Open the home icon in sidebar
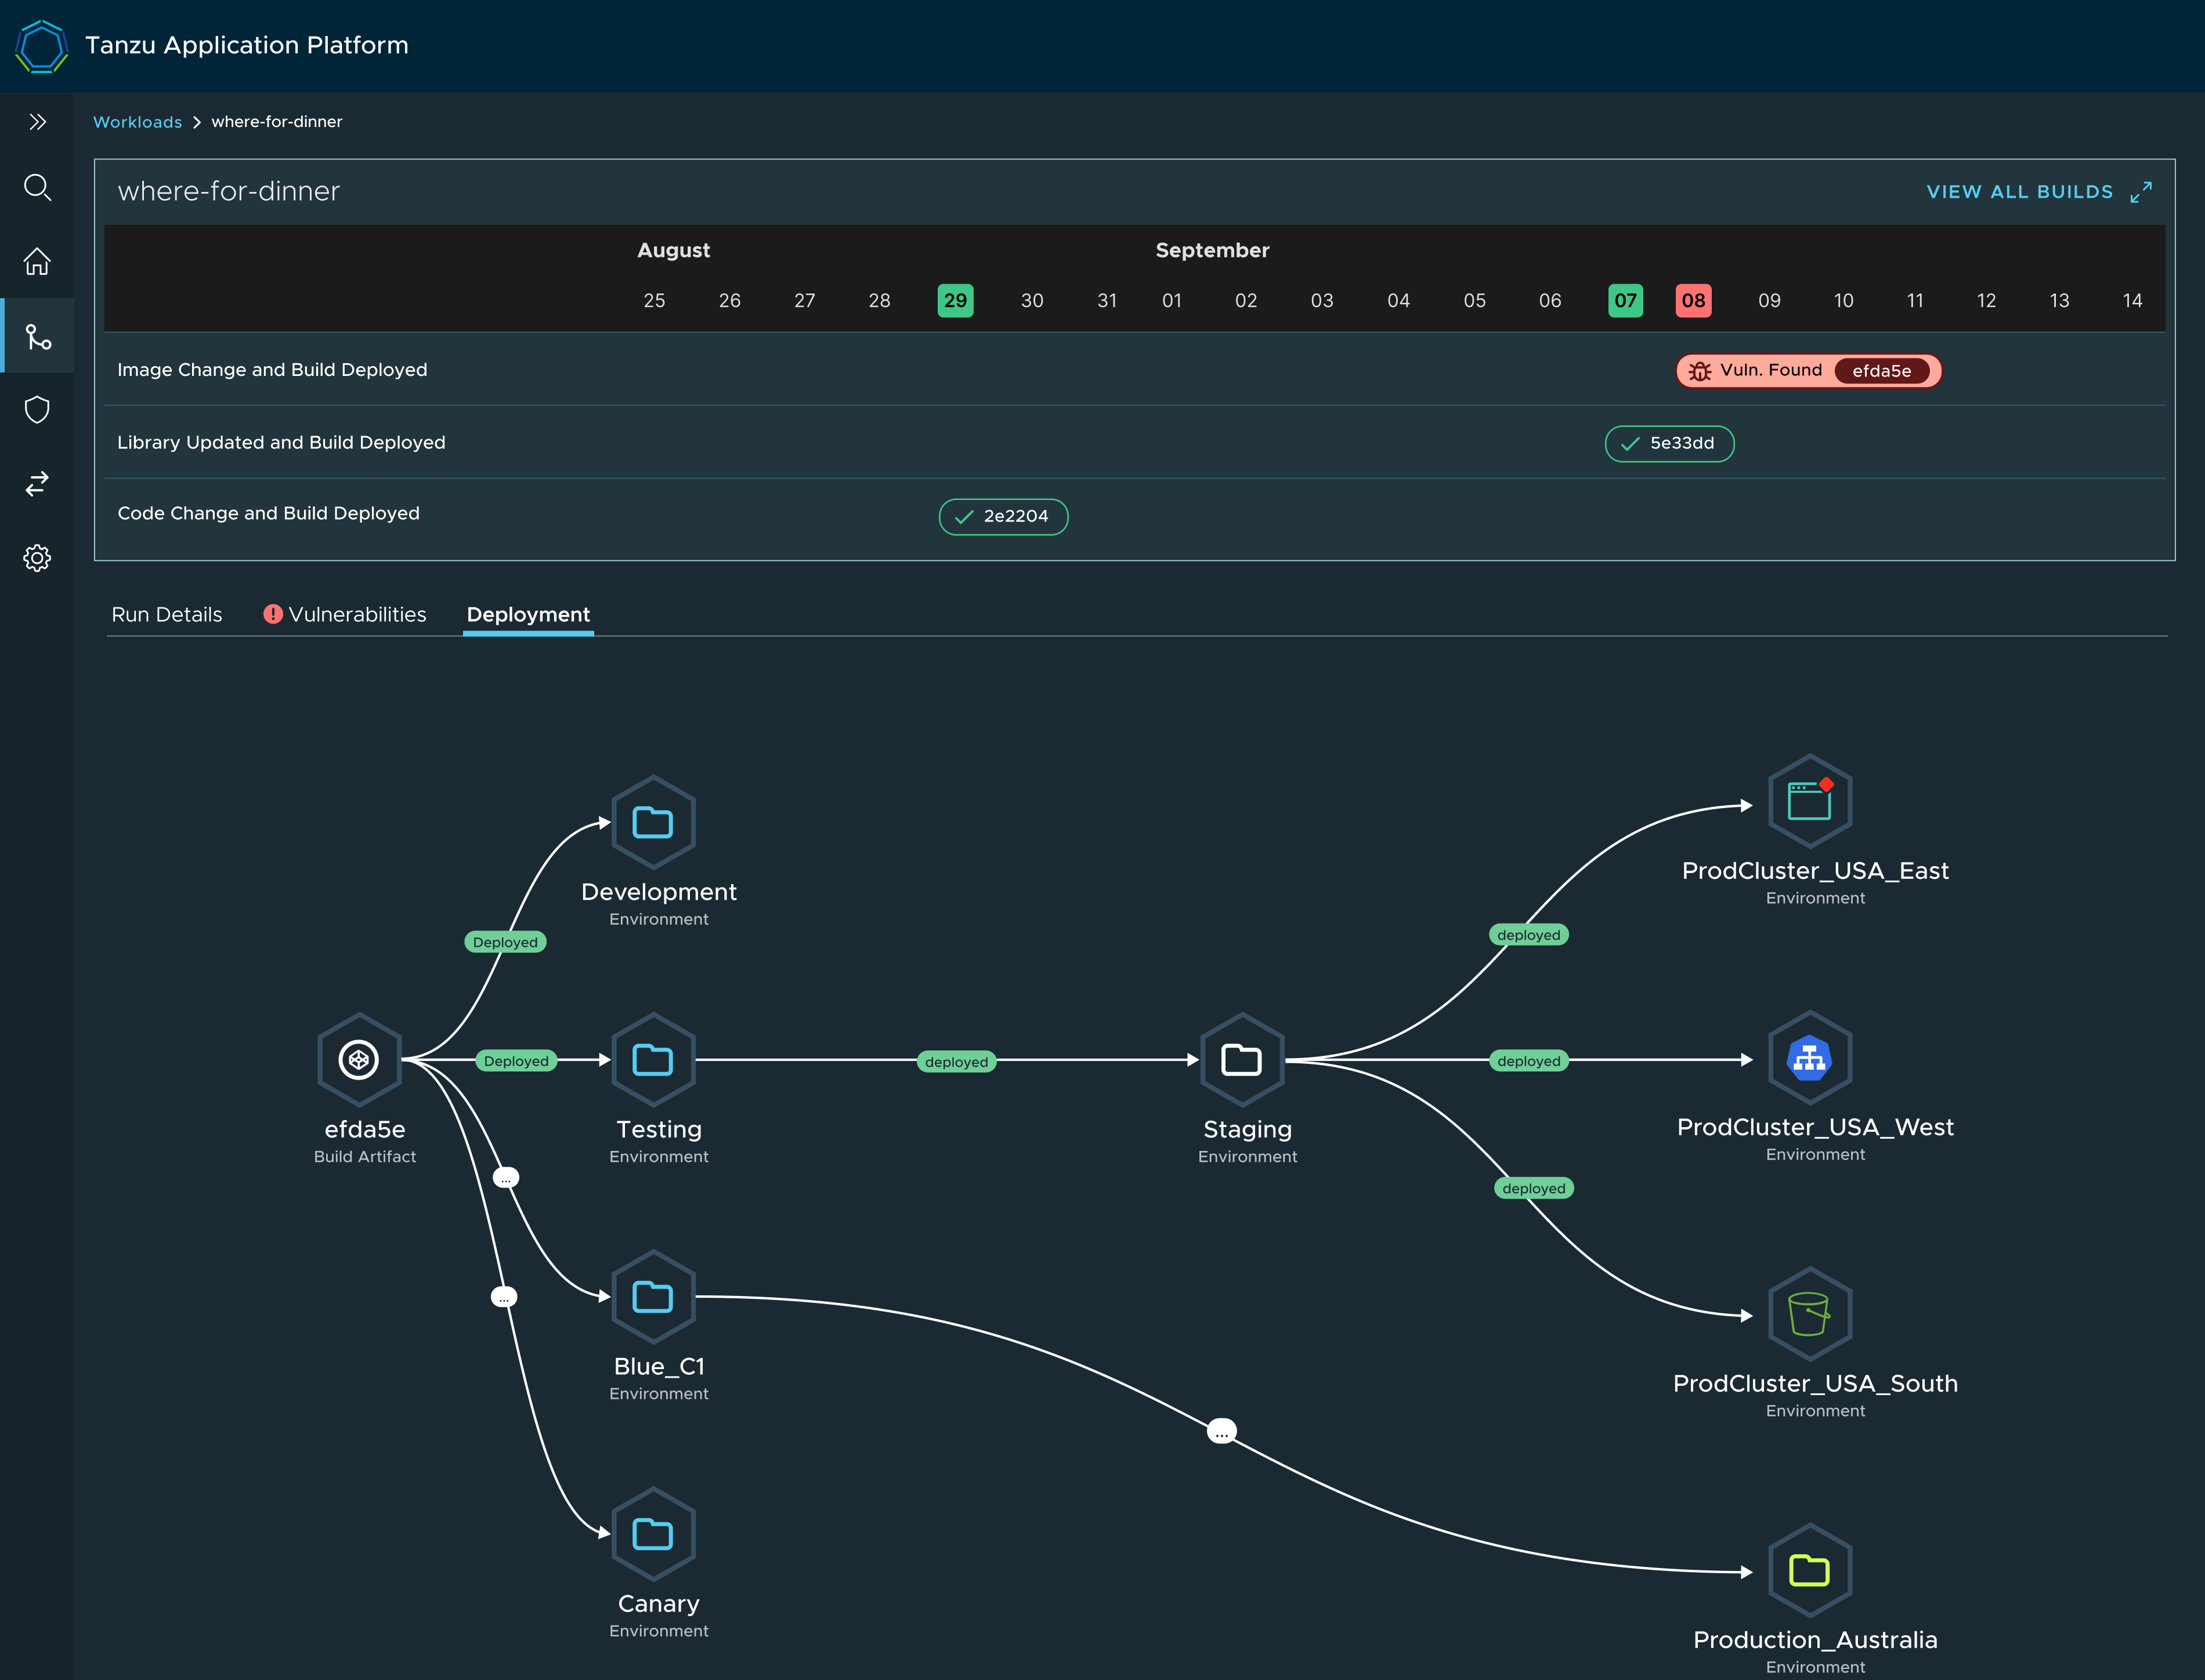 tap(37, 261)
